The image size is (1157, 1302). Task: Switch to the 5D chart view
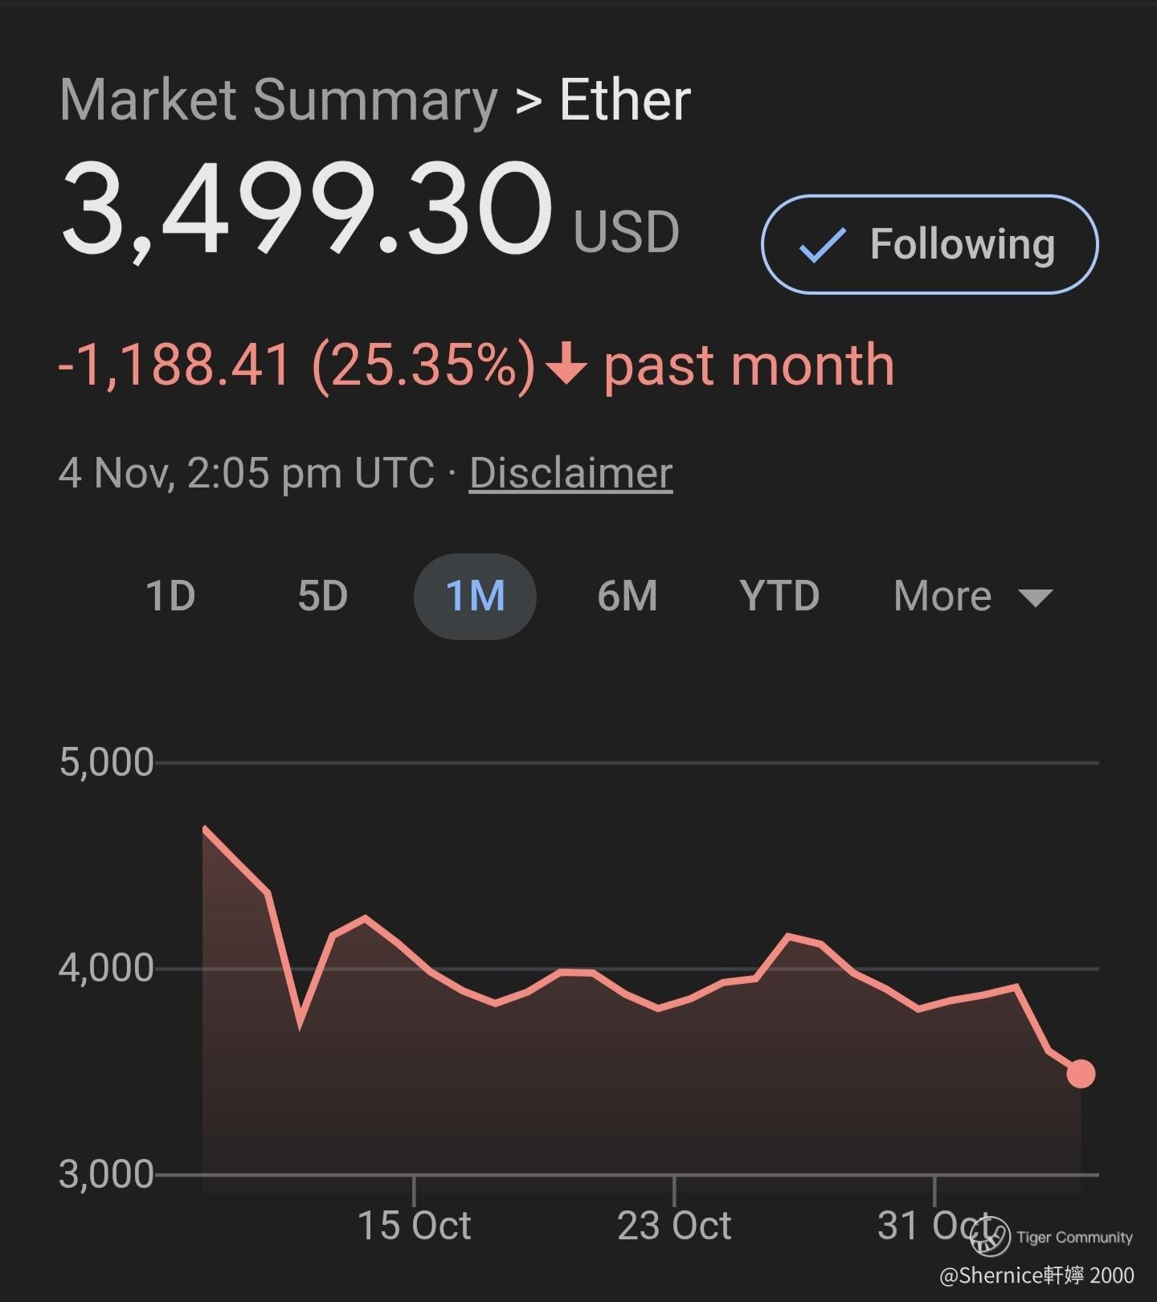tap(322, 596)
